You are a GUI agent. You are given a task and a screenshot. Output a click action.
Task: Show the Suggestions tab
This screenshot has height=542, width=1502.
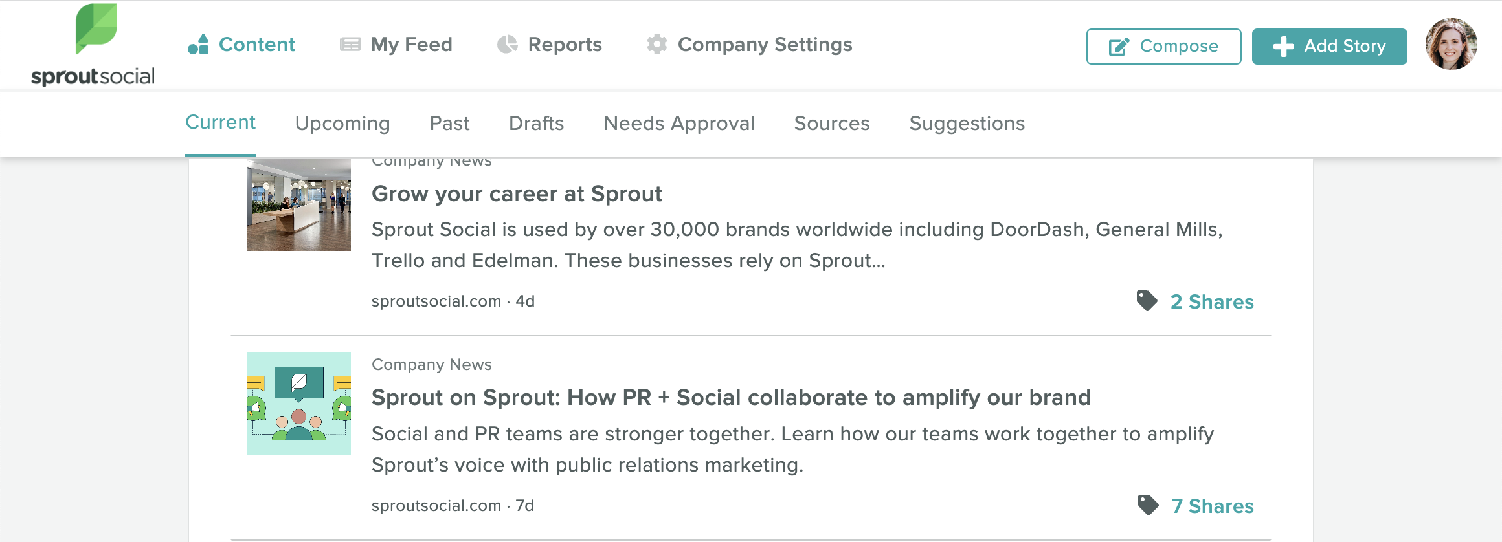(x=967, y=124)
